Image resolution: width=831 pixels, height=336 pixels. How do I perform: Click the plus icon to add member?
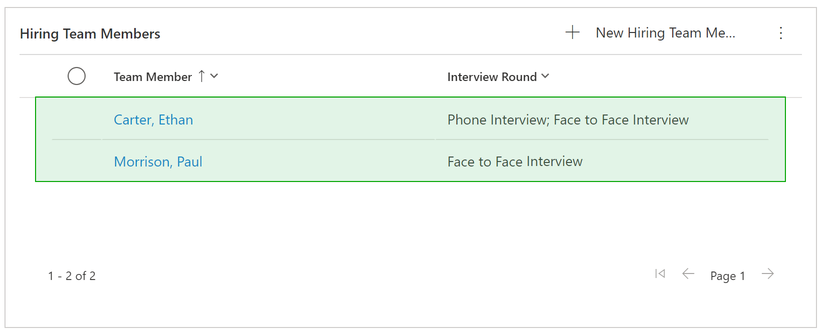(x=573, y=32)
